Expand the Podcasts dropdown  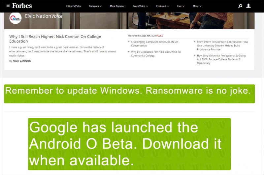click(95, 6)
